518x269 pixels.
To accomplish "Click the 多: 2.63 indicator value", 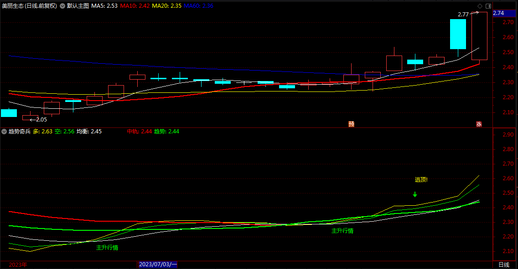I will coord(42,132).
